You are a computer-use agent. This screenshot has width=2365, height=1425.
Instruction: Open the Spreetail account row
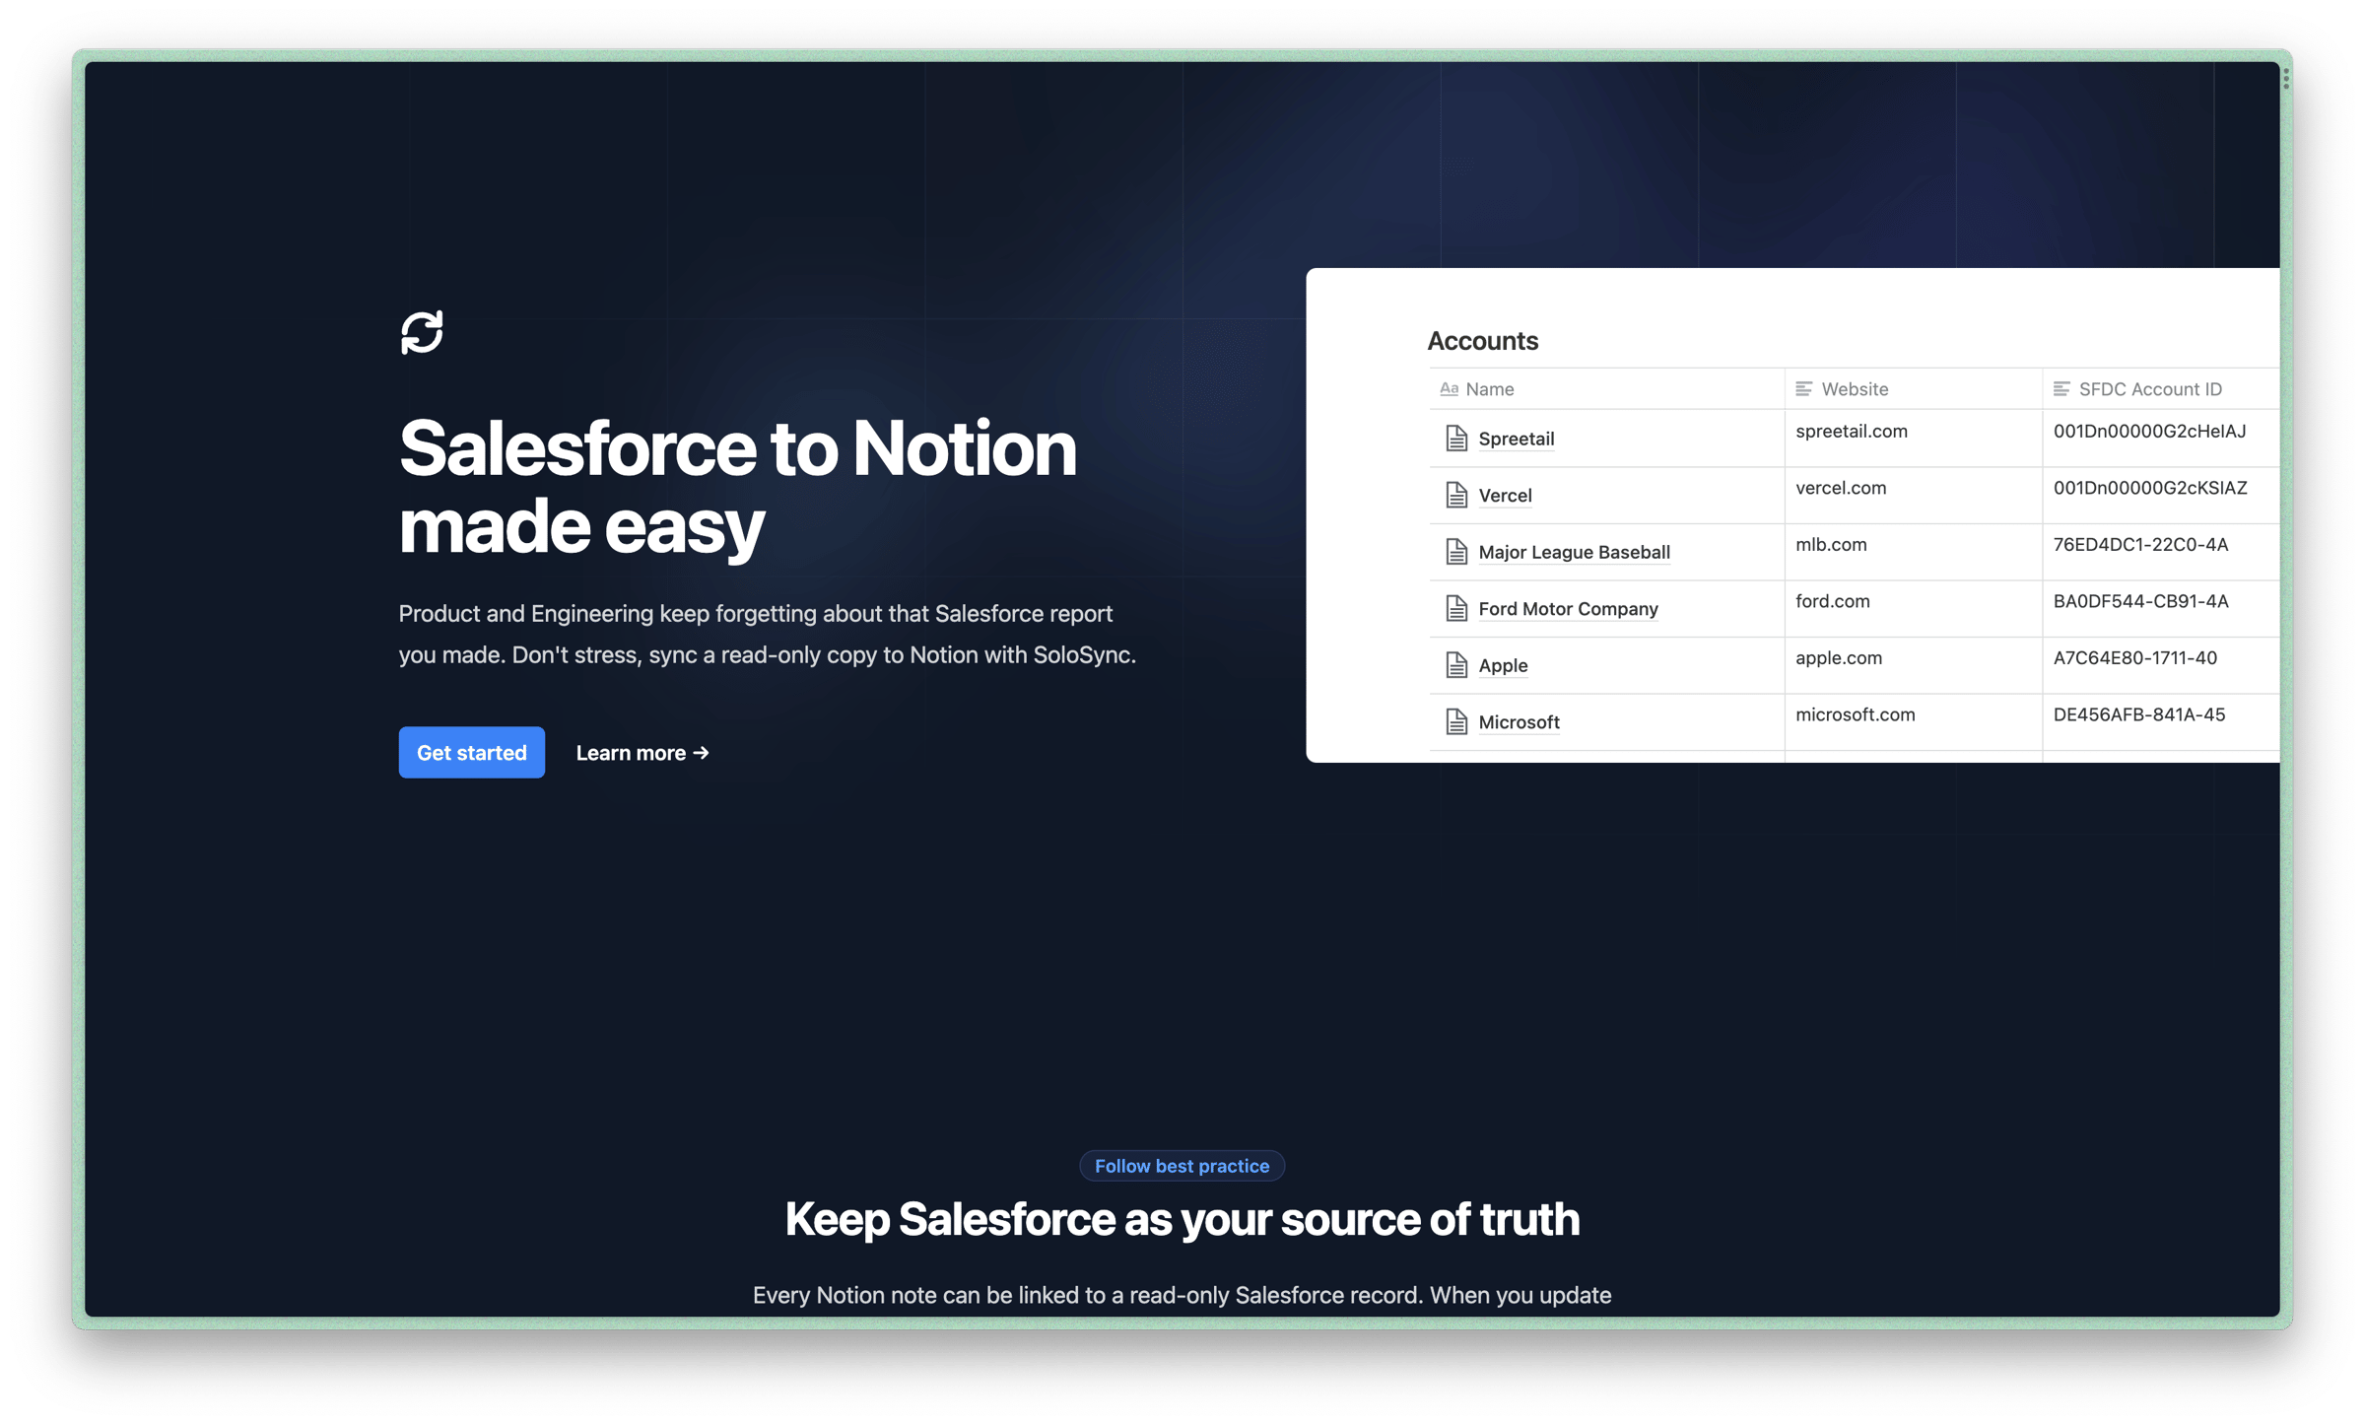tap(1516, 439)
